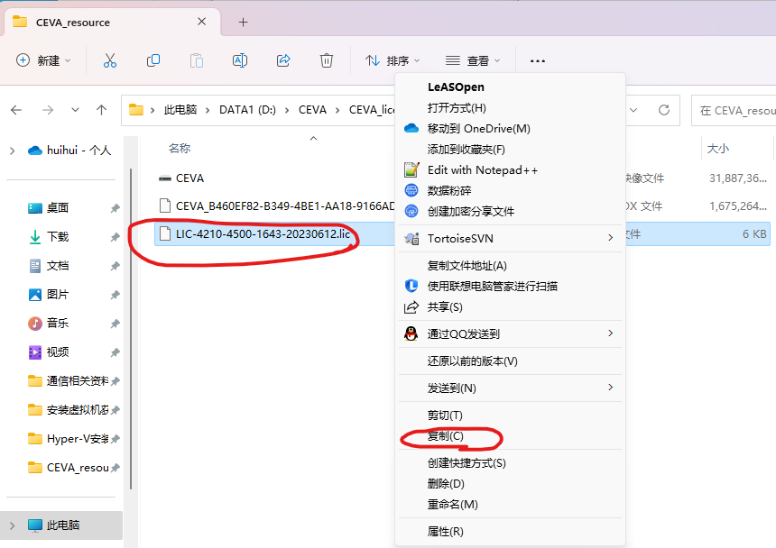Click the encrypted share file icon
This screenshot has width=776, height=548.
[411, 211]
